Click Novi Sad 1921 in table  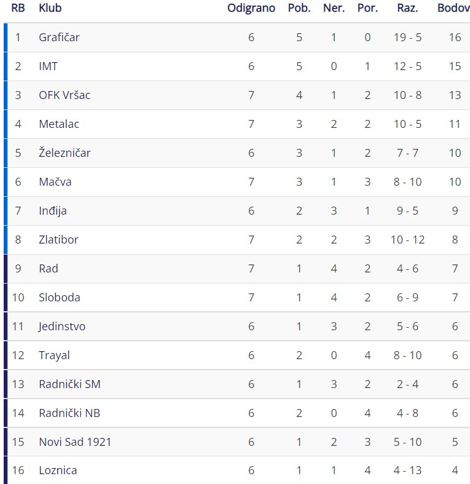(75, 442)
